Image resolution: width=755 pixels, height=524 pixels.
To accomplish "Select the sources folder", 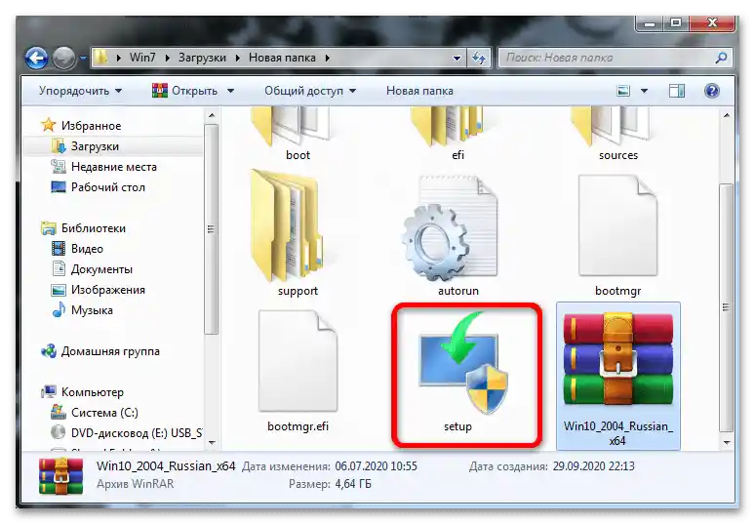I will tap(618, 135).
